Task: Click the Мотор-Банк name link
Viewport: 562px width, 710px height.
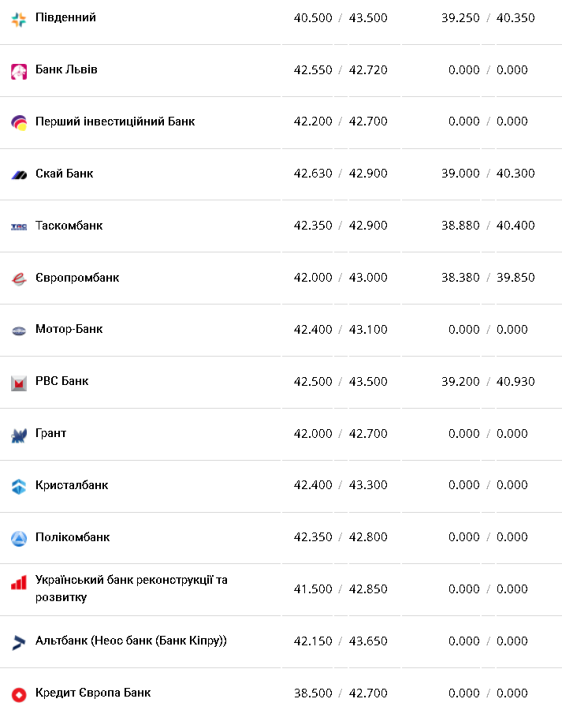Action: [x=69, y=329]
